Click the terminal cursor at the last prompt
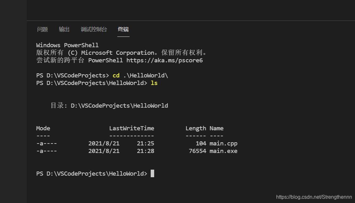This screenshot has height=203, width=355. (152, 173)
